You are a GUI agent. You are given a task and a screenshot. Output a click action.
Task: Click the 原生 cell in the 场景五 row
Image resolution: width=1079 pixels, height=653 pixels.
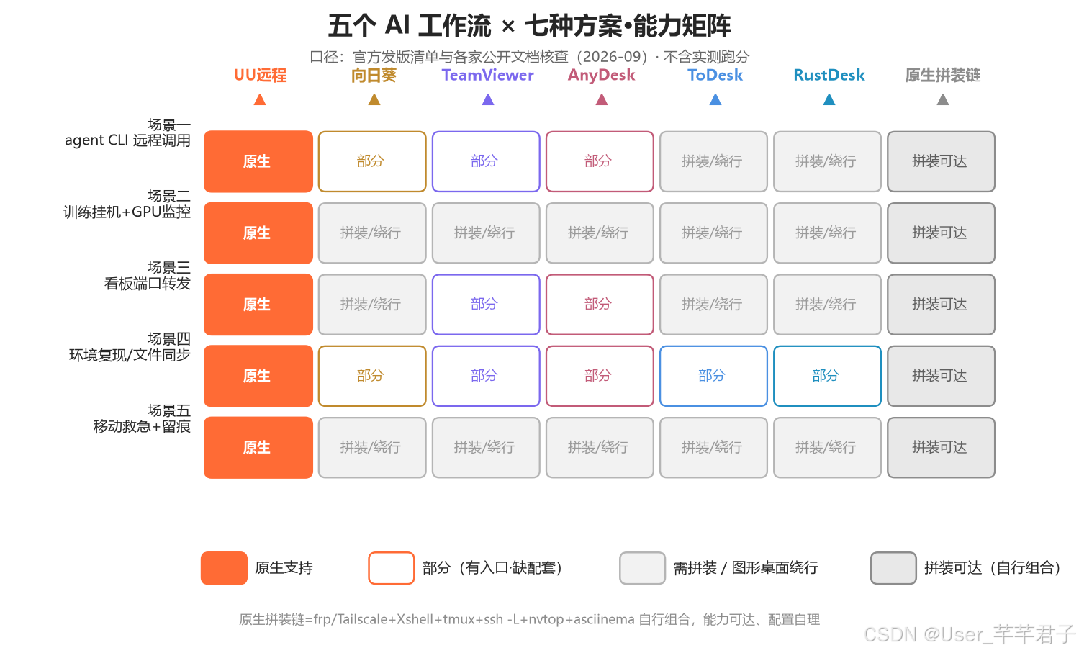[x=258, y=448]
